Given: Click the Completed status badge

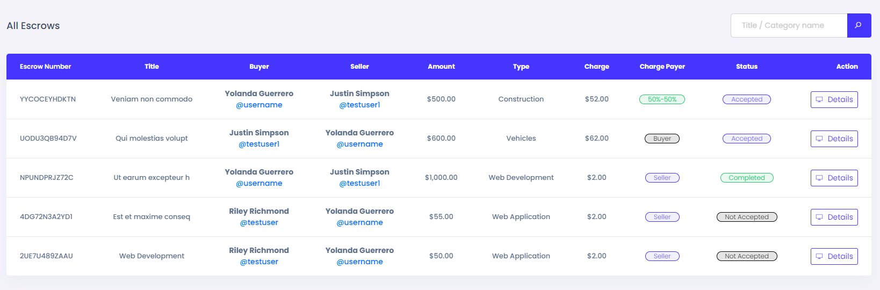Looking at the screenshot, I should click(746, 178).
